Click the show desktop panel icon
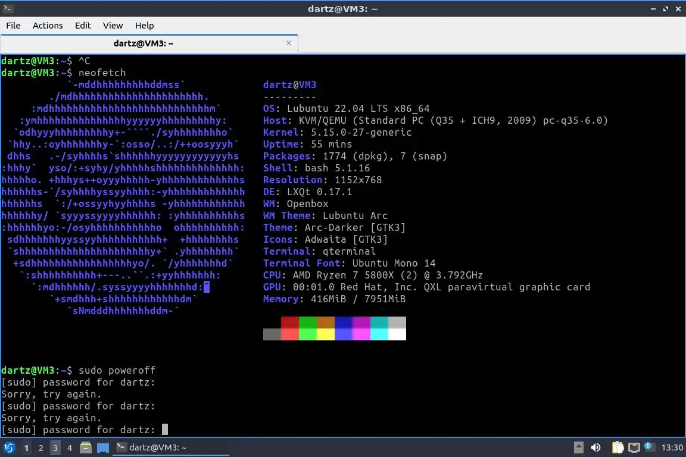686x457 pixels. click(x=103, y=447)
